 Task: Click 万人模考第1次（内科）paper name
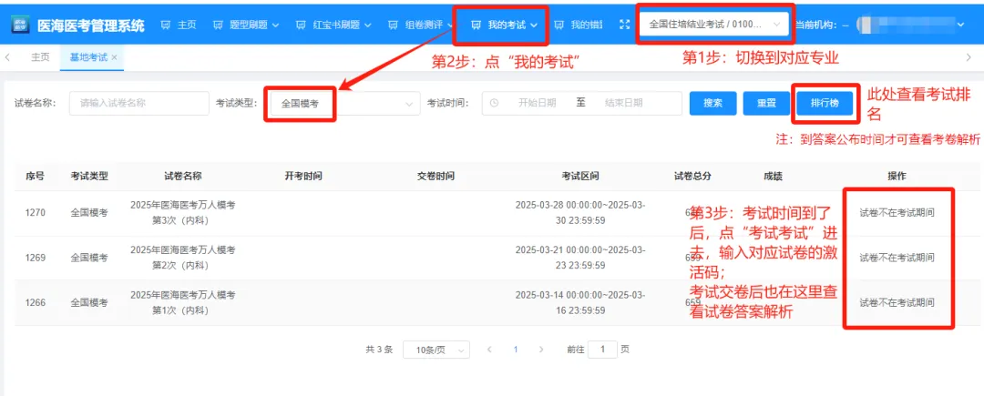coord(182,302)
